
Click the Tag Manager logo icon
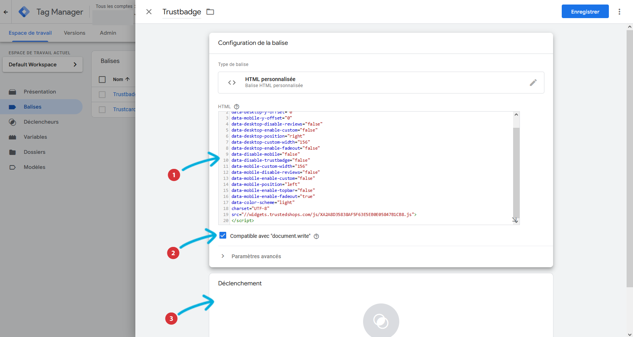click(24, 12)
